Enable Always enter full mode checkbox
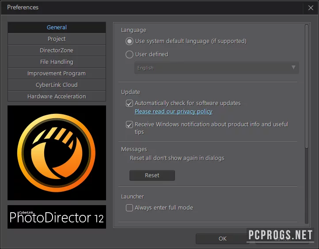This screenshot has height=249, width=319. [x=129, y=208]
